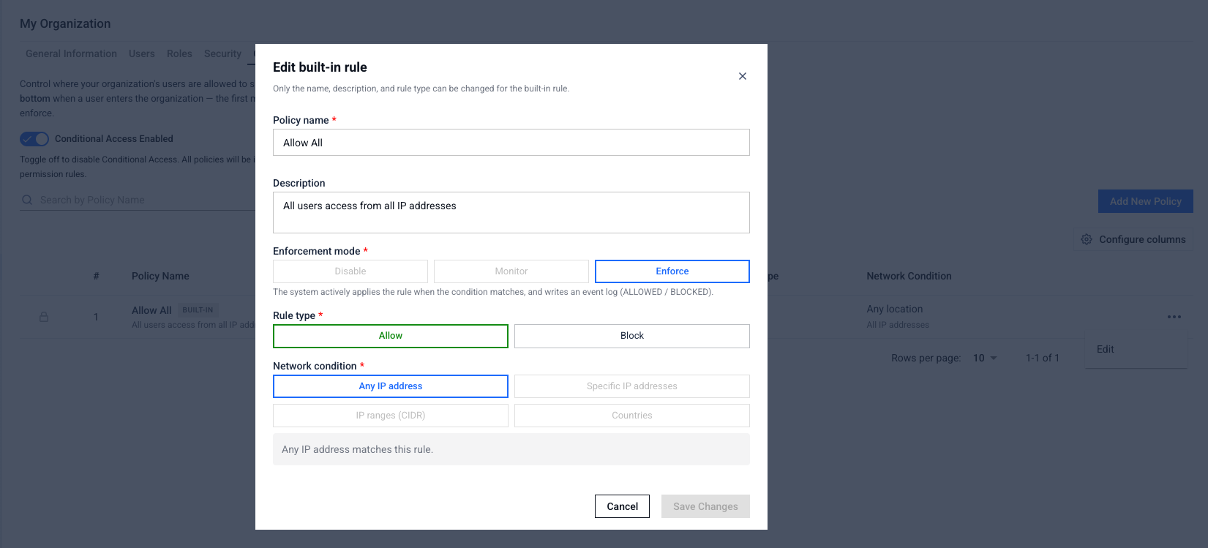The image size is (1208, 548).
Task: Click the lock icon on Allow All row
Action: pyautogui.click(x=44, y=317)
